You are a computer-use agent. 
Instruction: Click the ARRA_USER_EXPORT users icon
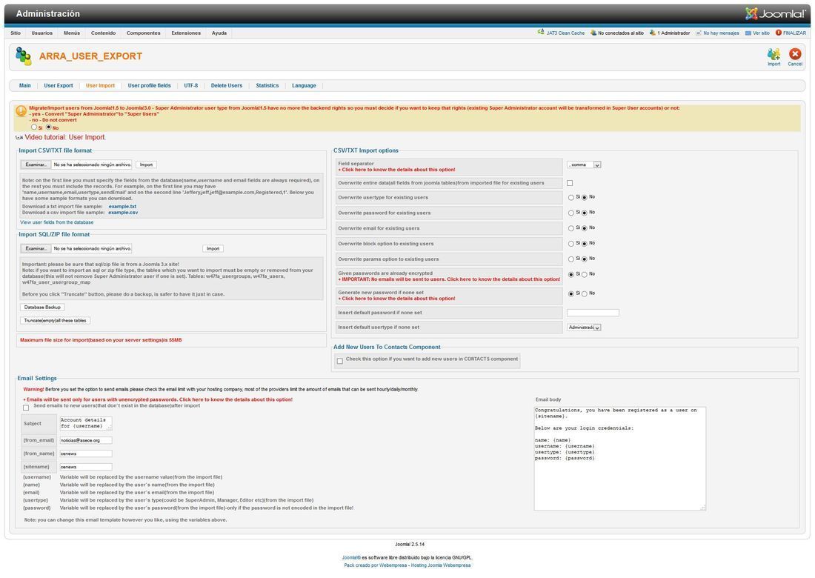24,56
